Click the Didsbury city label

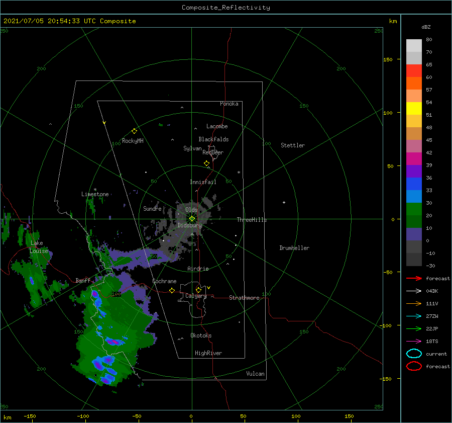point(190,225)
